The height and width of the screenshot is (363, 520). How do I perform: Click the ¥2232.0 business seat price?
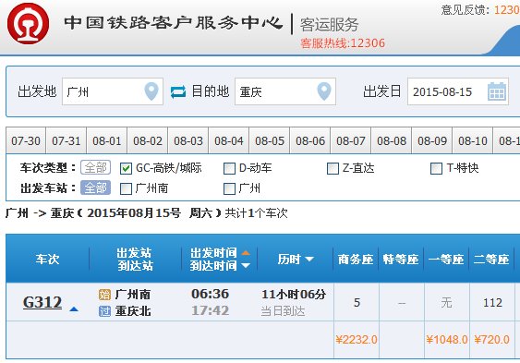(x=357, y=340)
